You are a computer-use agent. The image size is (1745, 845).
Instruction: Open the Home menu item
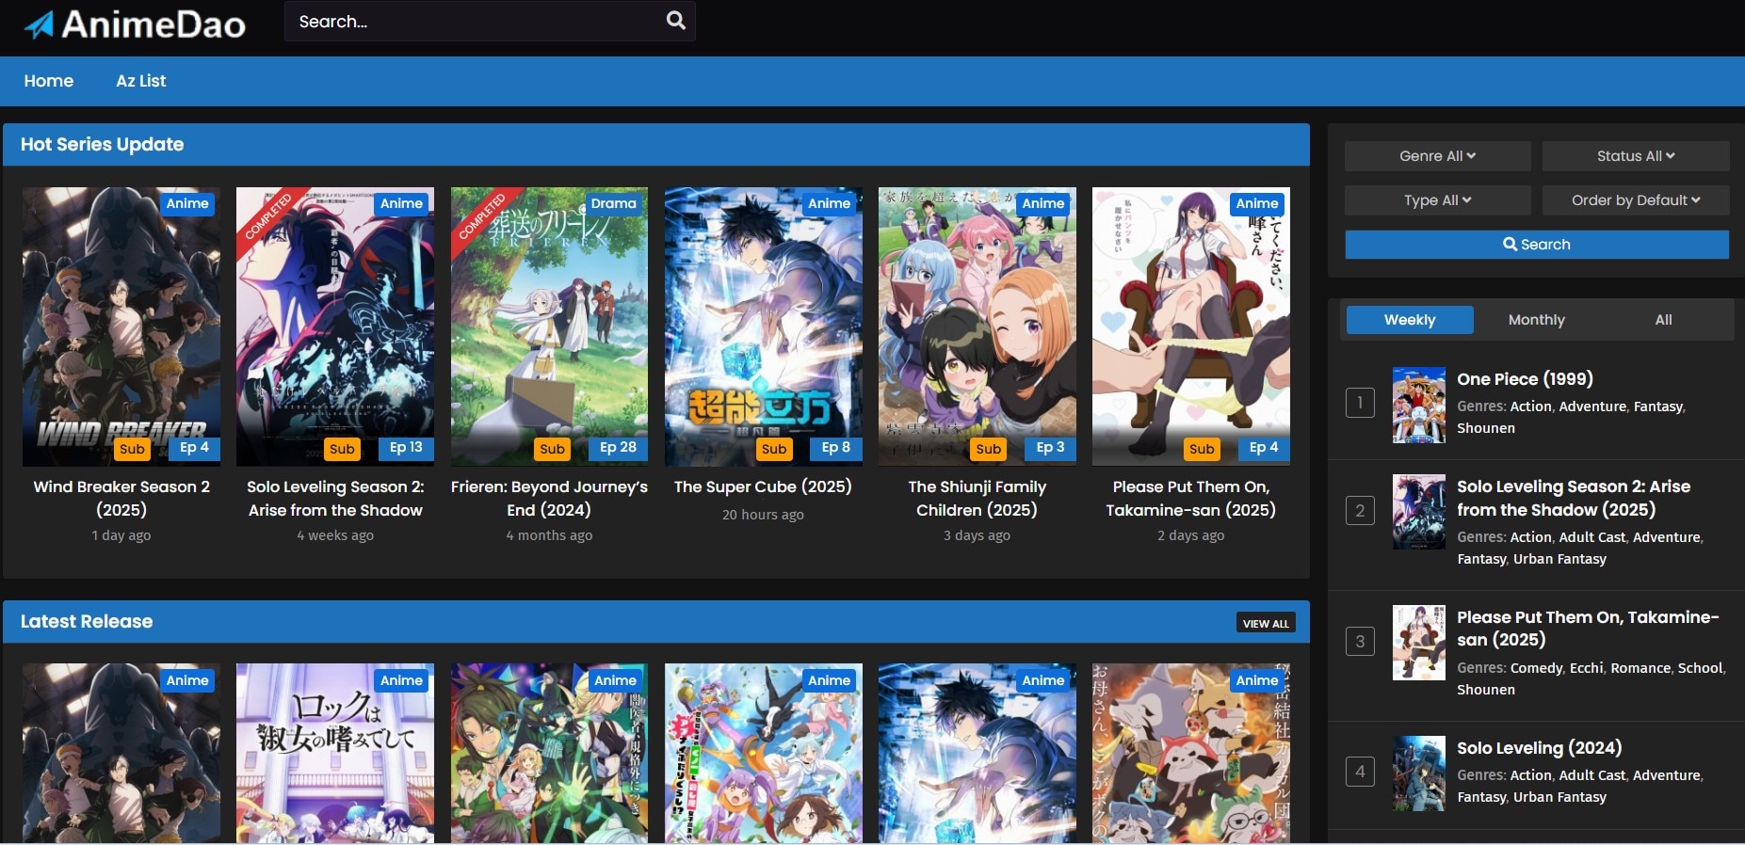[49, 81]
